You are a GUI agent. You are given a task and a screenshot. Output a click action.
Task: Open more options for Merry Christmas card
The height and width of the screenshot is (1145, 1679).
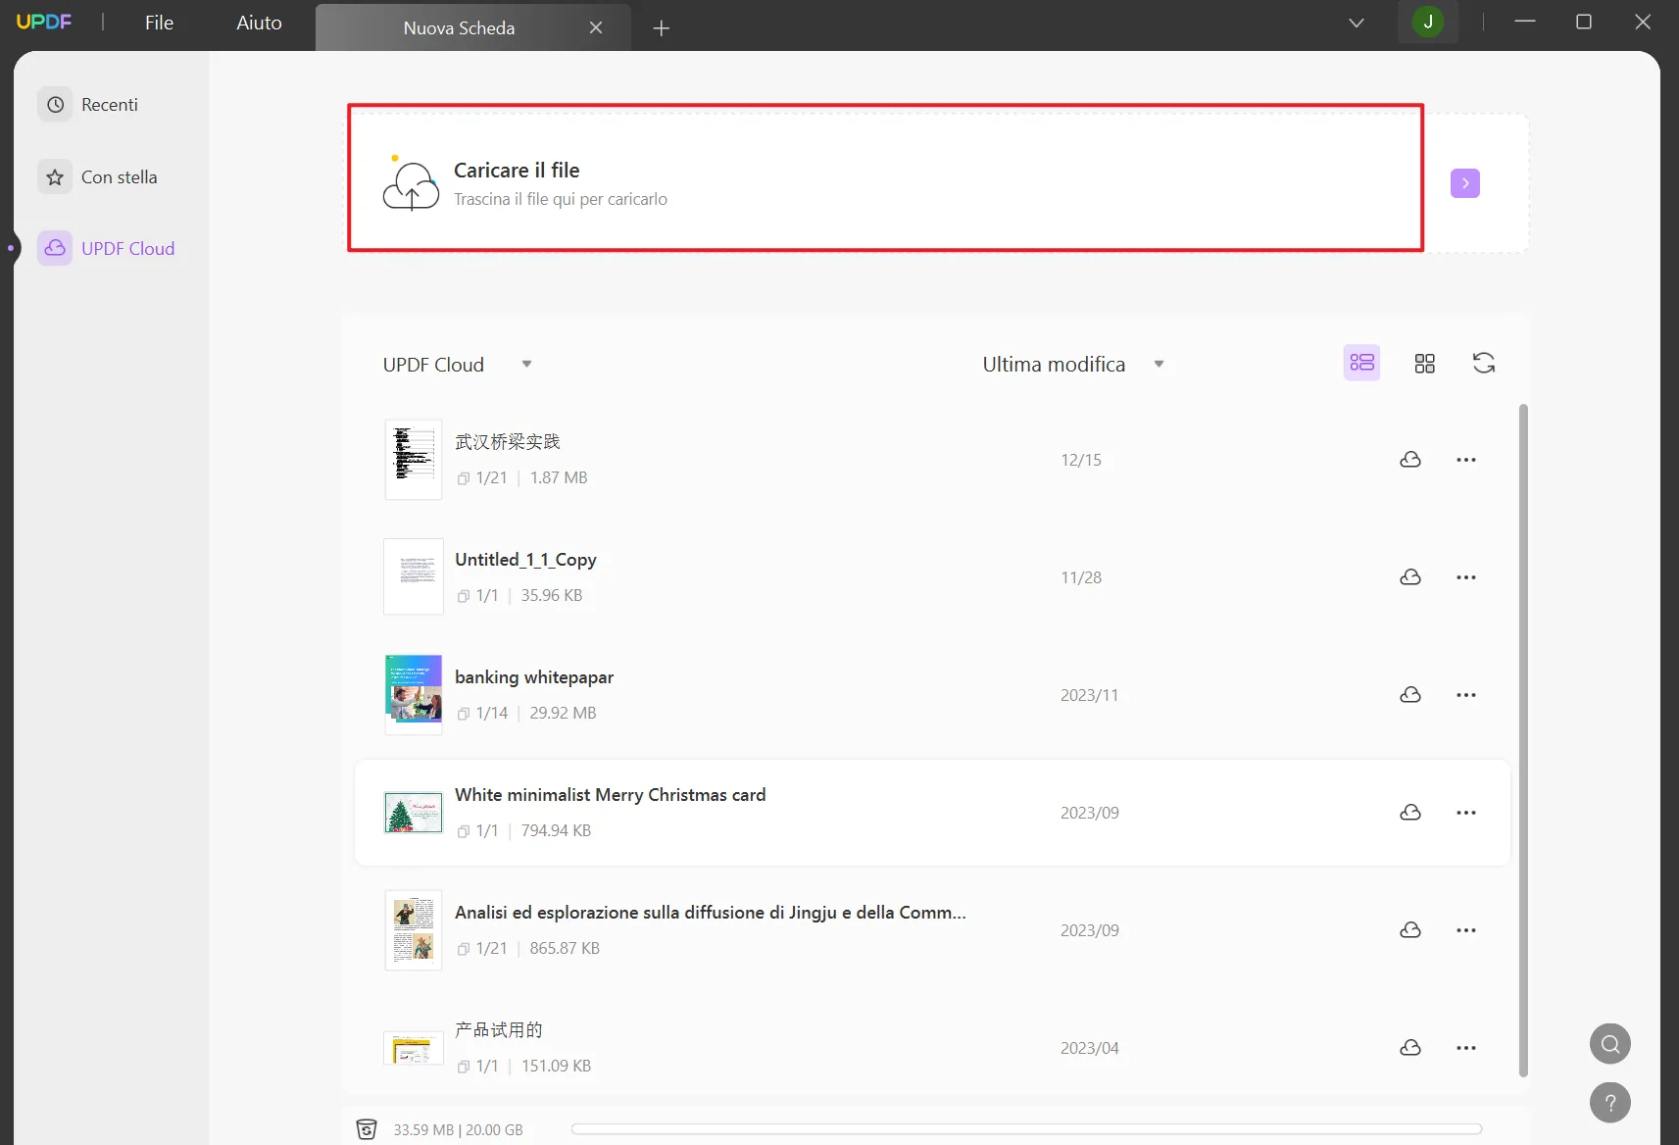pyautogui.click(x=1465, y=813)
